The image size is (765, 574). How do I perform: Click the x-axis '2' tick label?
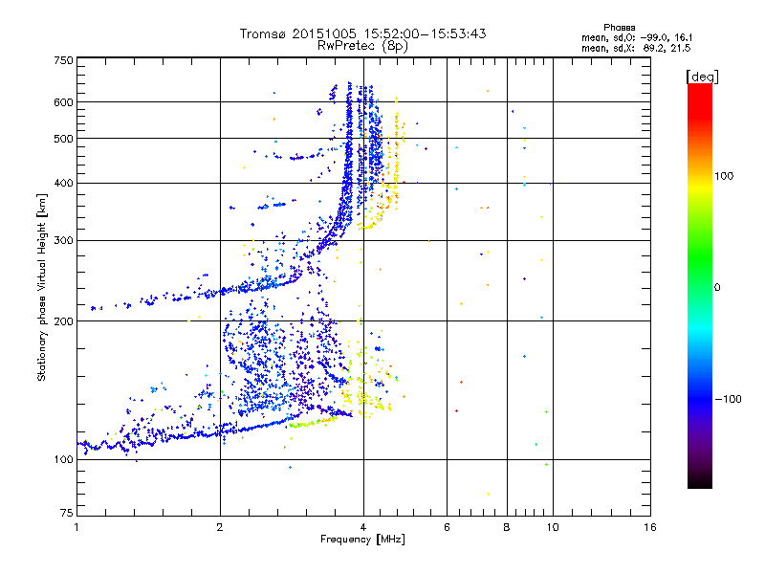(220, 527)
